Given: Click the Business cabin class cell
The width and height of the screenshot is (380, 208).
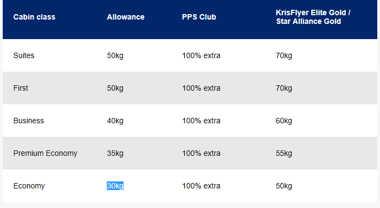Looking at the screenshot, I should point(29,121).
